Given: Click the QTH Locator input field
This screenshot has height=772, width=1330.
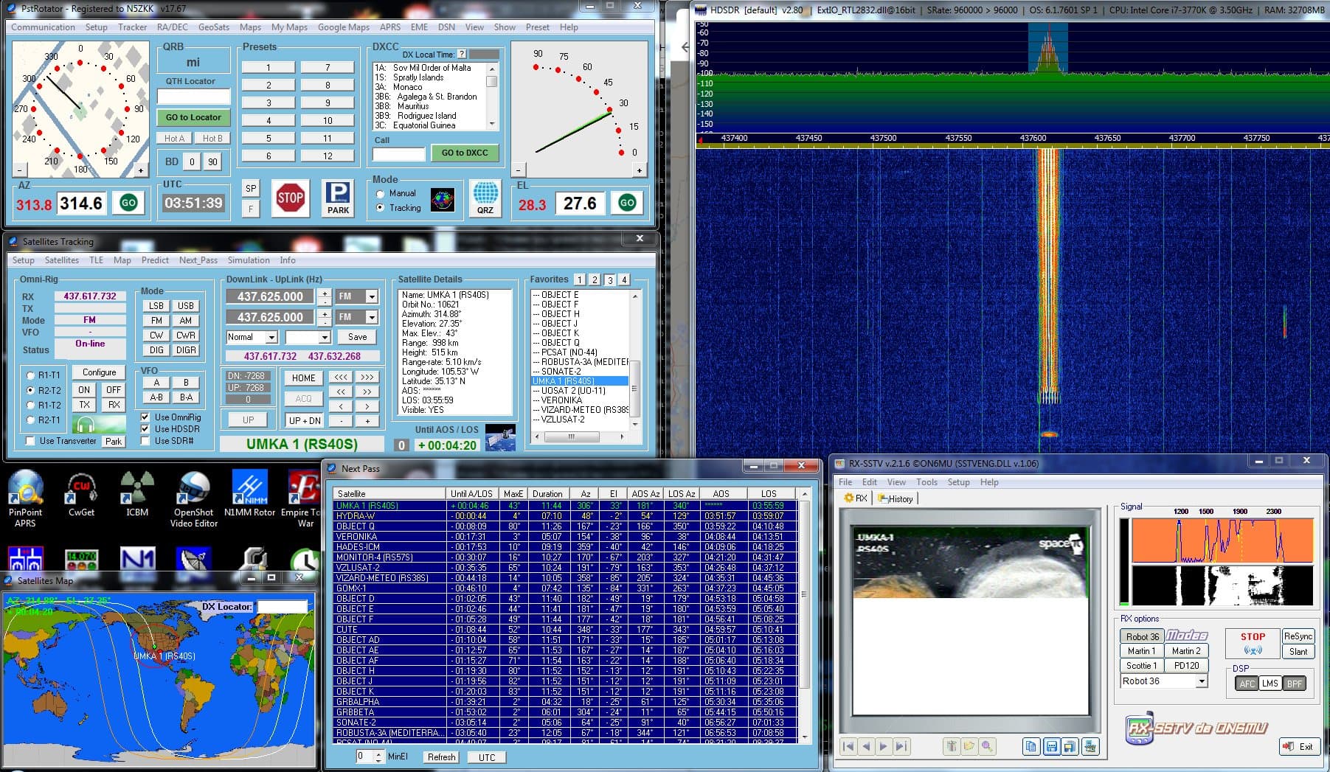Looking at the screenshot, I should [x=193, y=97].
